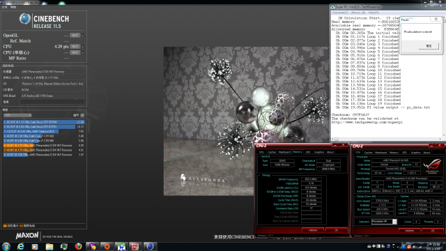Switch to SPD tab in left CPU-Z window

click(308, 152)
